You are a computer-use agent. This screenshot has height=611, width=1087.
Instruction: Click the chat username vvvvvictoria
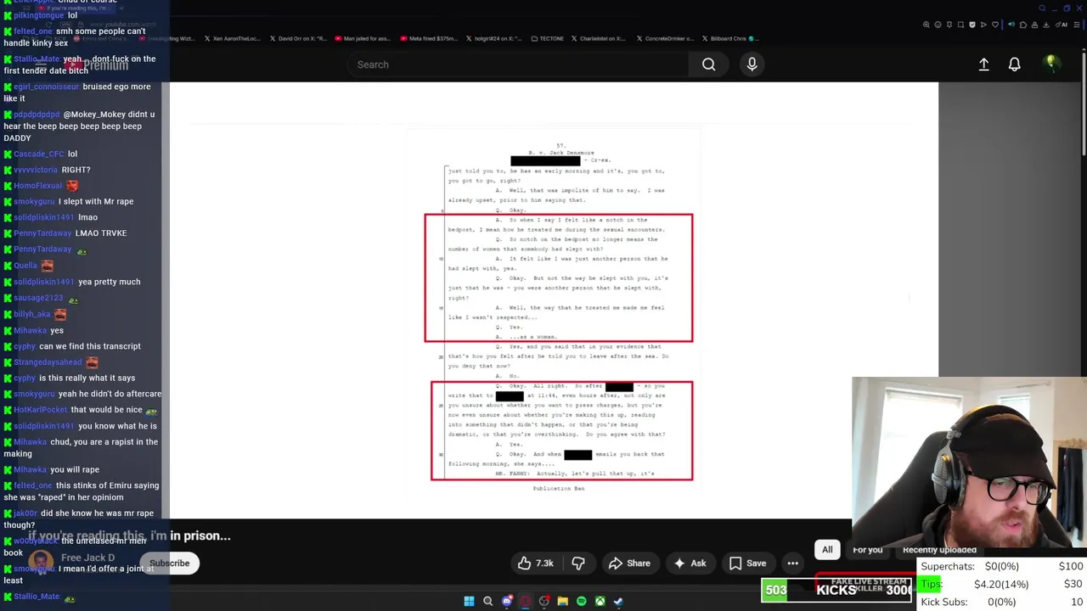[x=36, y=170]
